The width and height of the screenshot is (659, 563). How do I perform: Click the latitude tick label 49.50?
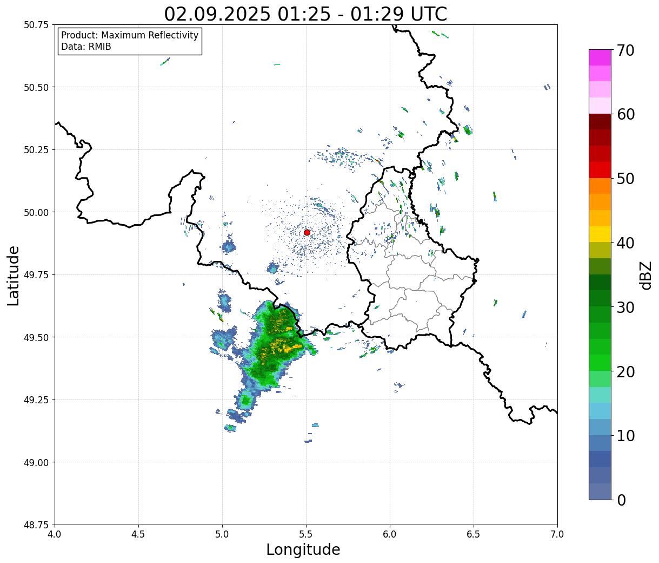click(36, 337)
